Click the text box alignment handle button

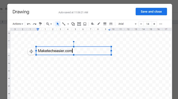coord(31,51)
